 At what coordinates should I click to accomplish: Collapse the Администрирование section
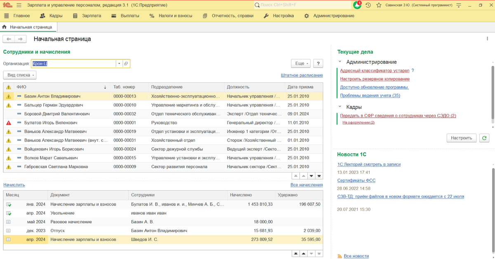[x=340, y=62]
